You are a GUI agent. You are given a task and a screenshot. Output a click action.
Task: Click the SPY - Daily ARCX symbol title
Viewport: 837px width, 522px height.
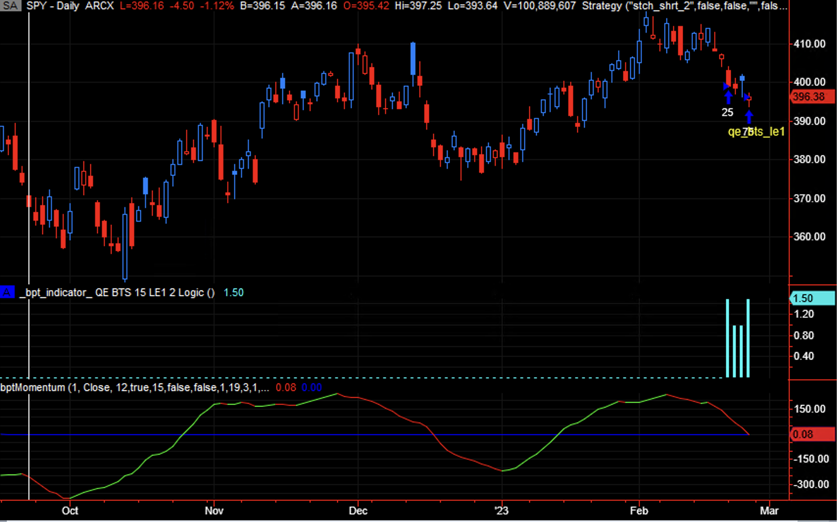click(70, 6)
